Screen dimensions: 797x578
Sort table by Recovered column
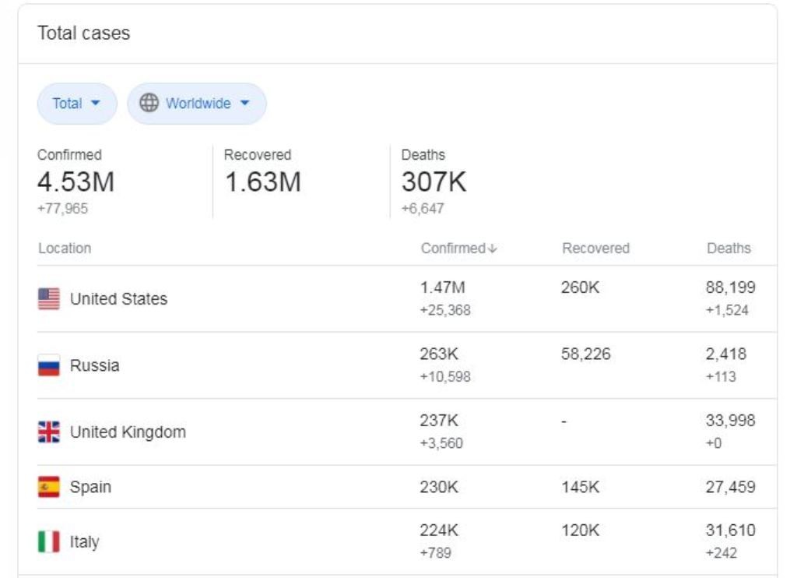click(595, 248)
